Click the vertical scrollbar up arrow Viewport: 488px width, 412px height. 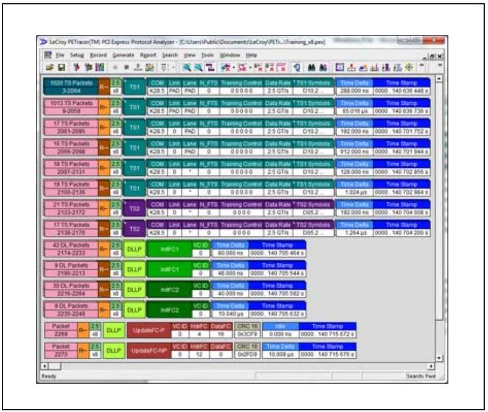439,78
